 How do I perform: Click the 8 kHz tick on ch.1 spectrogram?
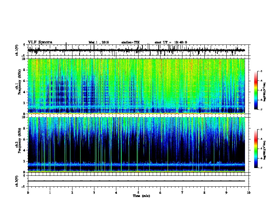pyautogui.click(x=25, y=70)
